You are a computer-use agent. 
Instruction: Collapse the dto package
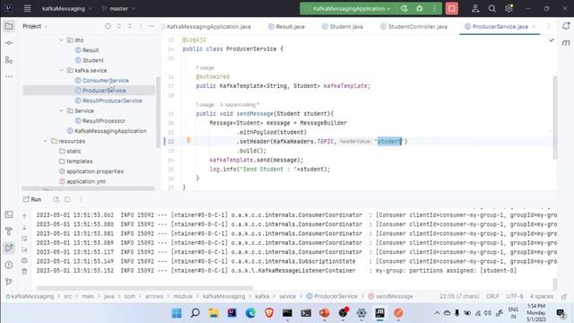pos(61,39)
